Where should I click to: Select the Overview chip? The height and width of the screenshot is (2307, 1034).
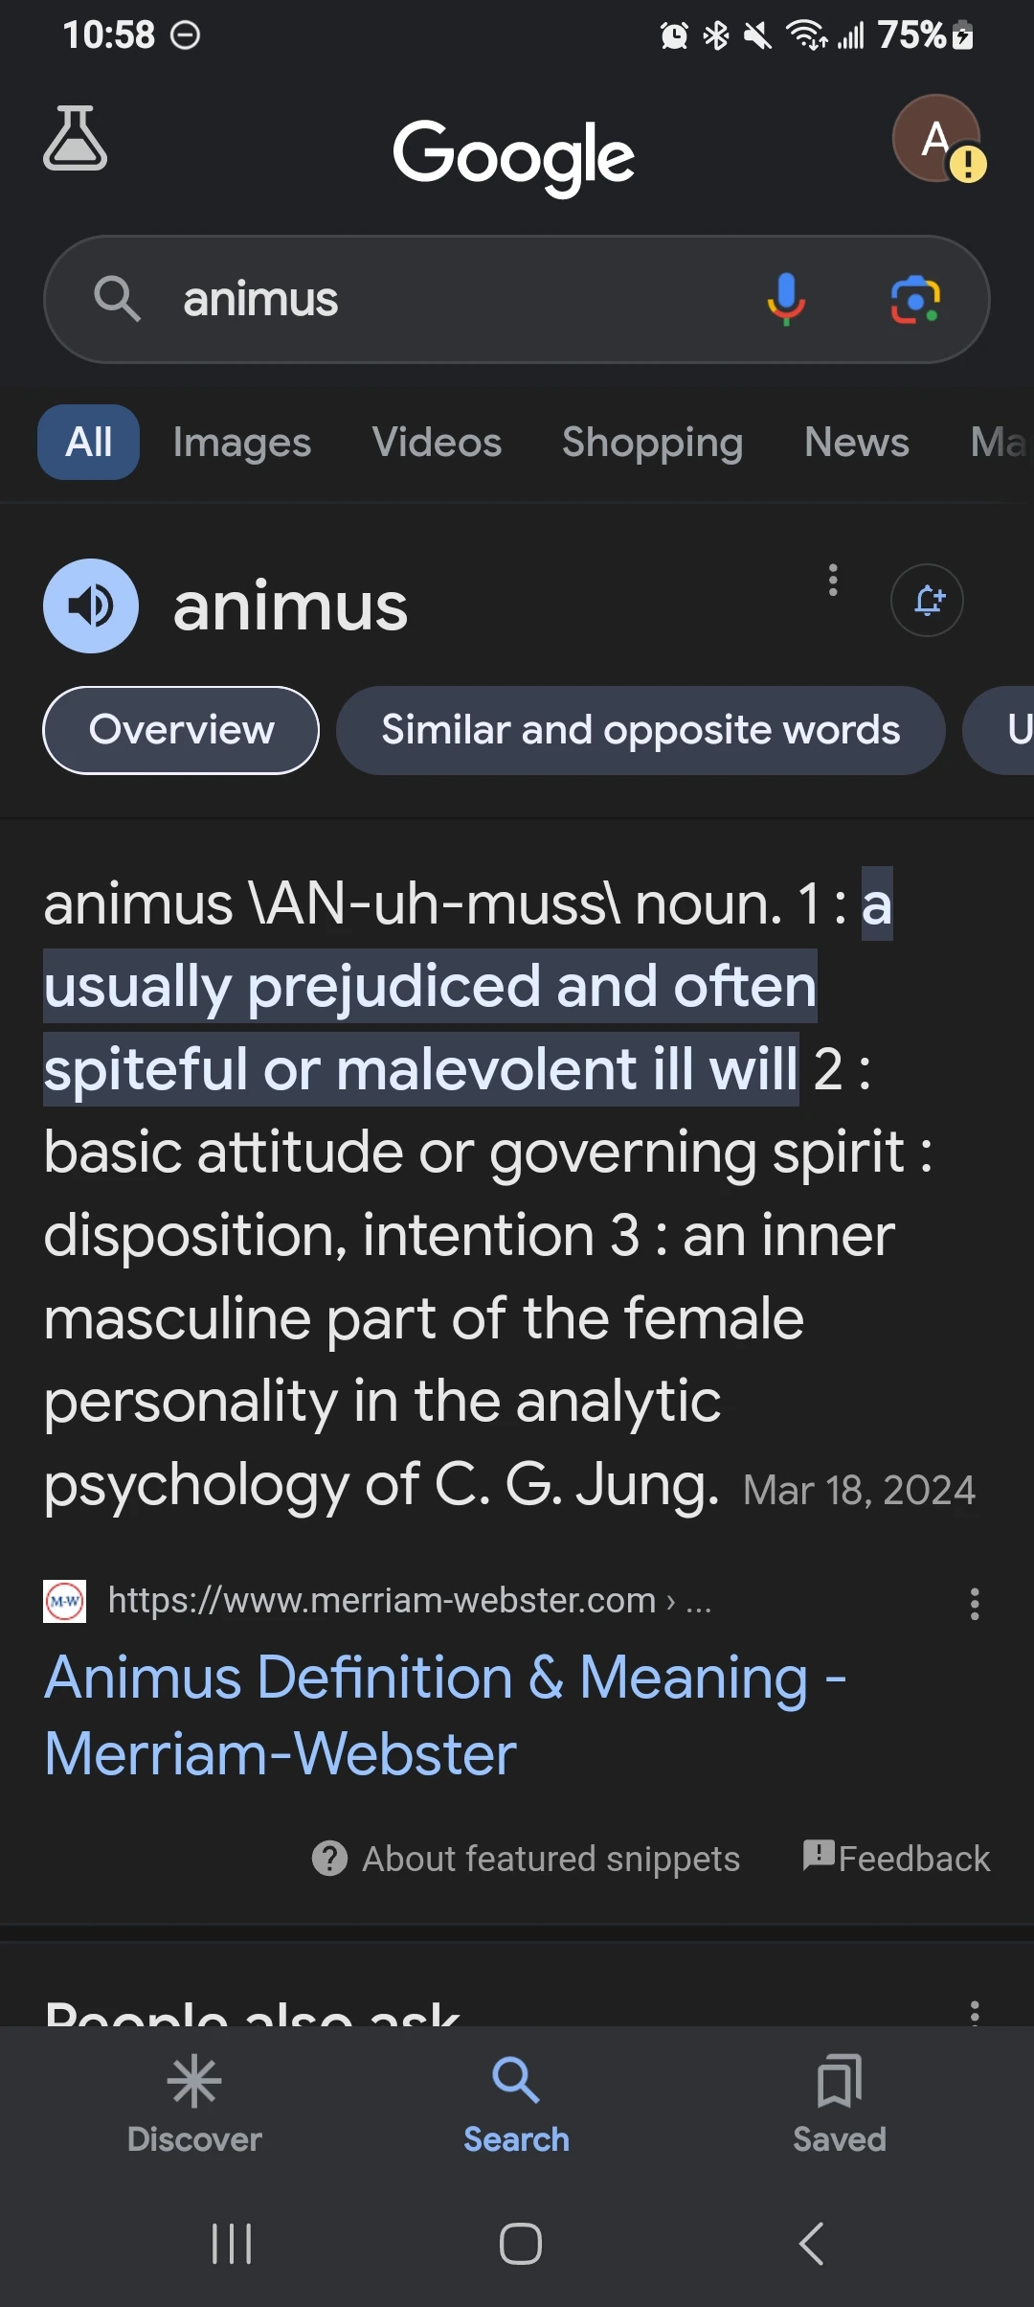(181, 730)
